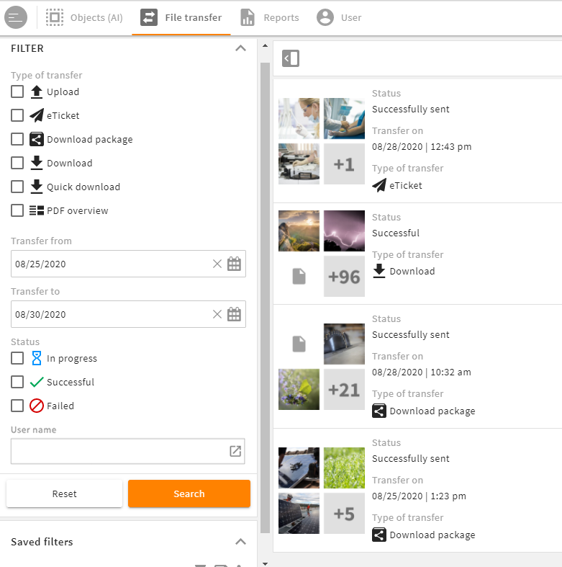
Task: Click scroll-down arrow below results scrollbar
Action: click(x=265, y=563)
